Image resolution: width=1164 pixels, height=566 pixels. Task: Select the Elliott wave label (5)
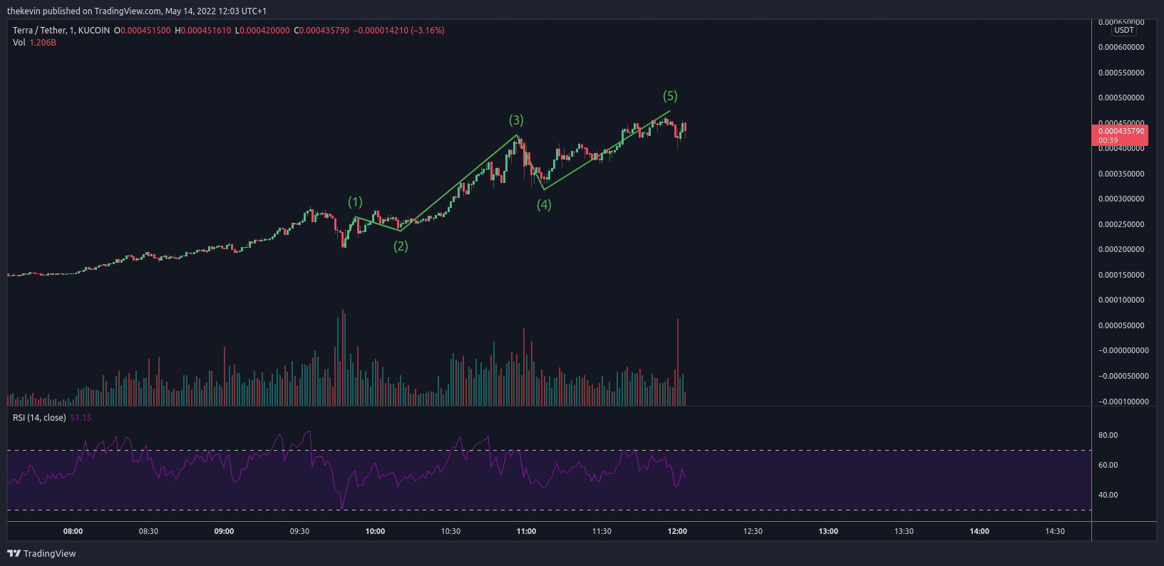pos(670,96)
